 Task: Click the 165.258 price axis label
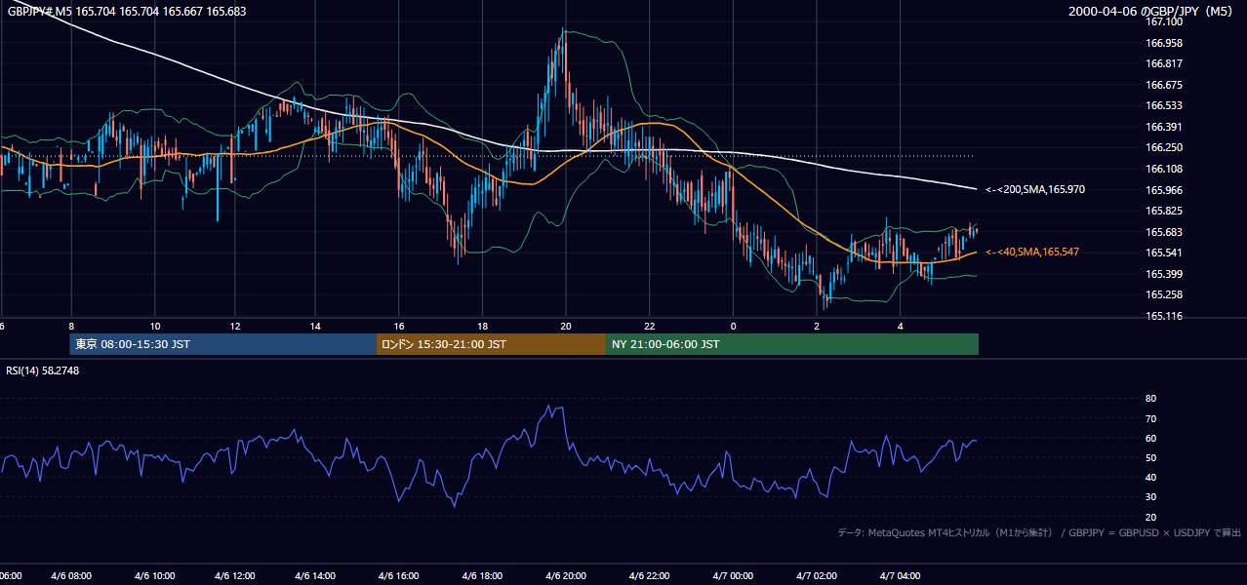click(1164, 294)
